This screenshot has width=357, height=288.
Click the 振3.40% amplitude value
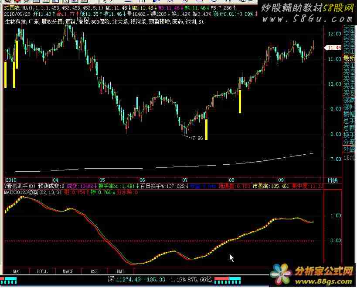(201, 14)
